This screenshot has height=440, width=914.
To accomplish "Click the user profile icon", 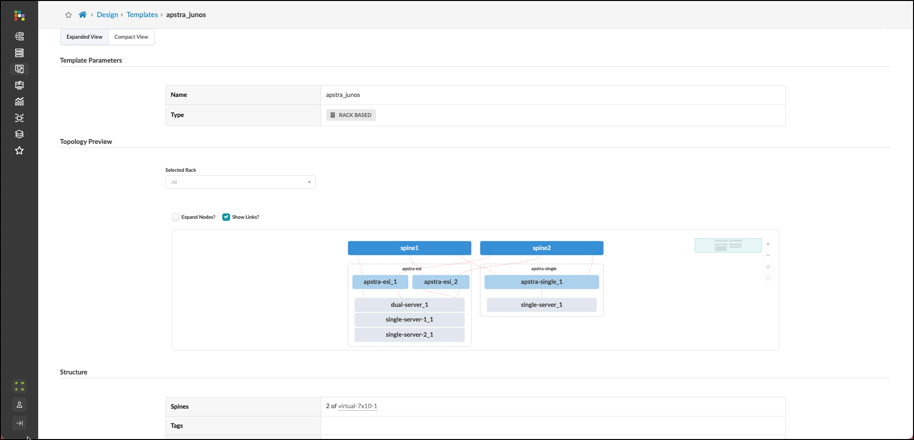I will pos(19,405).
